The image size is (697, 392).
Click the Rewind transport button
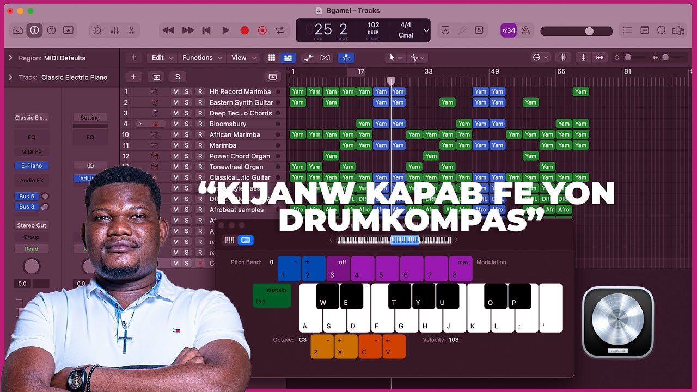point(168,30)
